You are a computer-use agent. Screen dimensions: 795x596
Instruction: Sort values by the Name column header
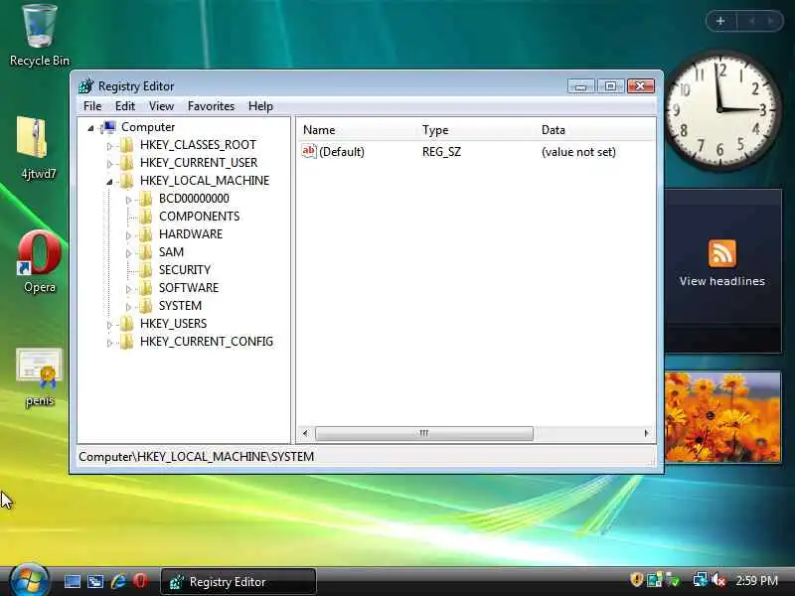pyautogui.click(x=358, y=130)
